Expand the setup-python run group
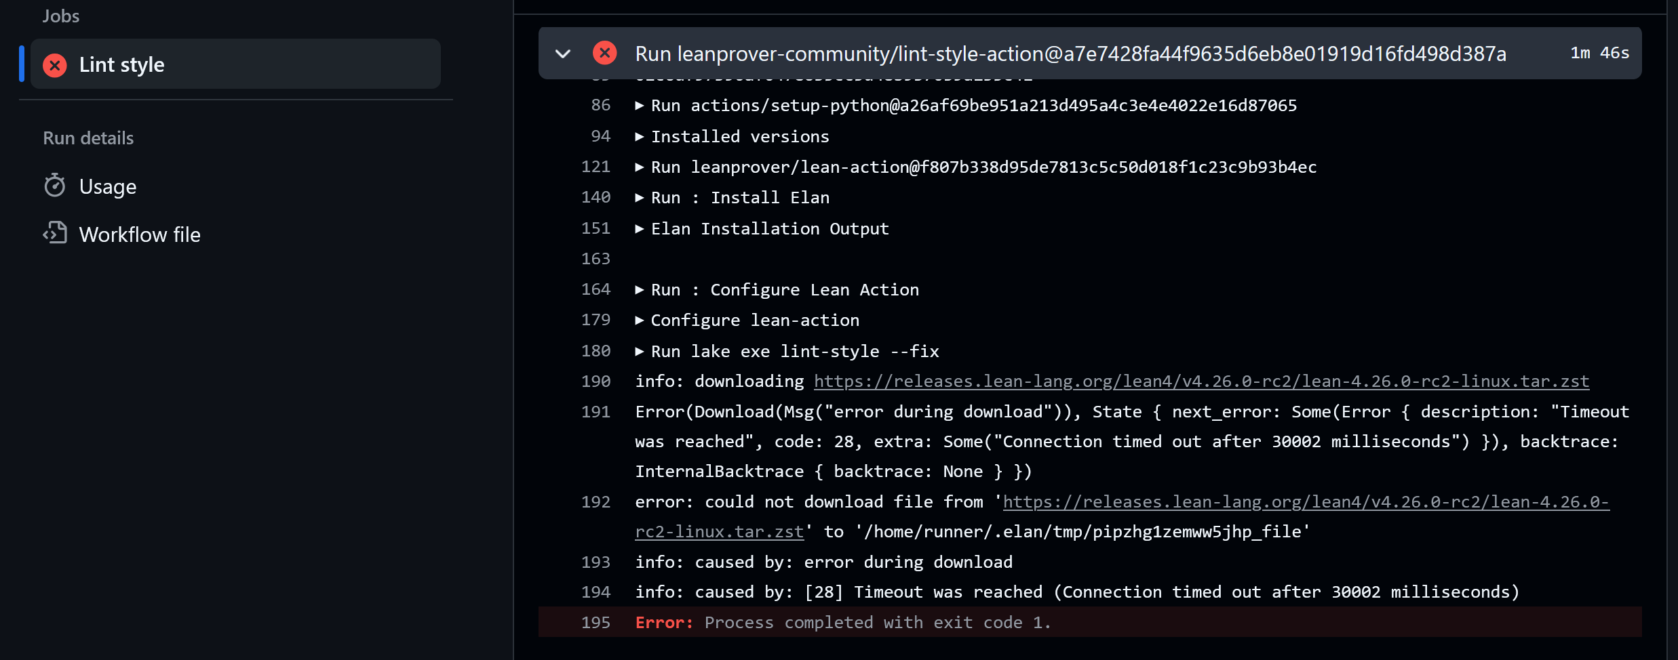This screenshot has width=1678, height=660. (639, 106)
